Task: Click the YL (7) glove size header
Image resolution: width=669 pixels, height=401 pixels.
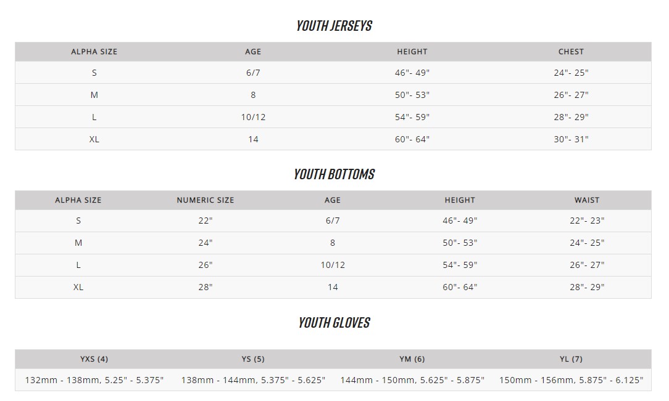Action: 571,359
